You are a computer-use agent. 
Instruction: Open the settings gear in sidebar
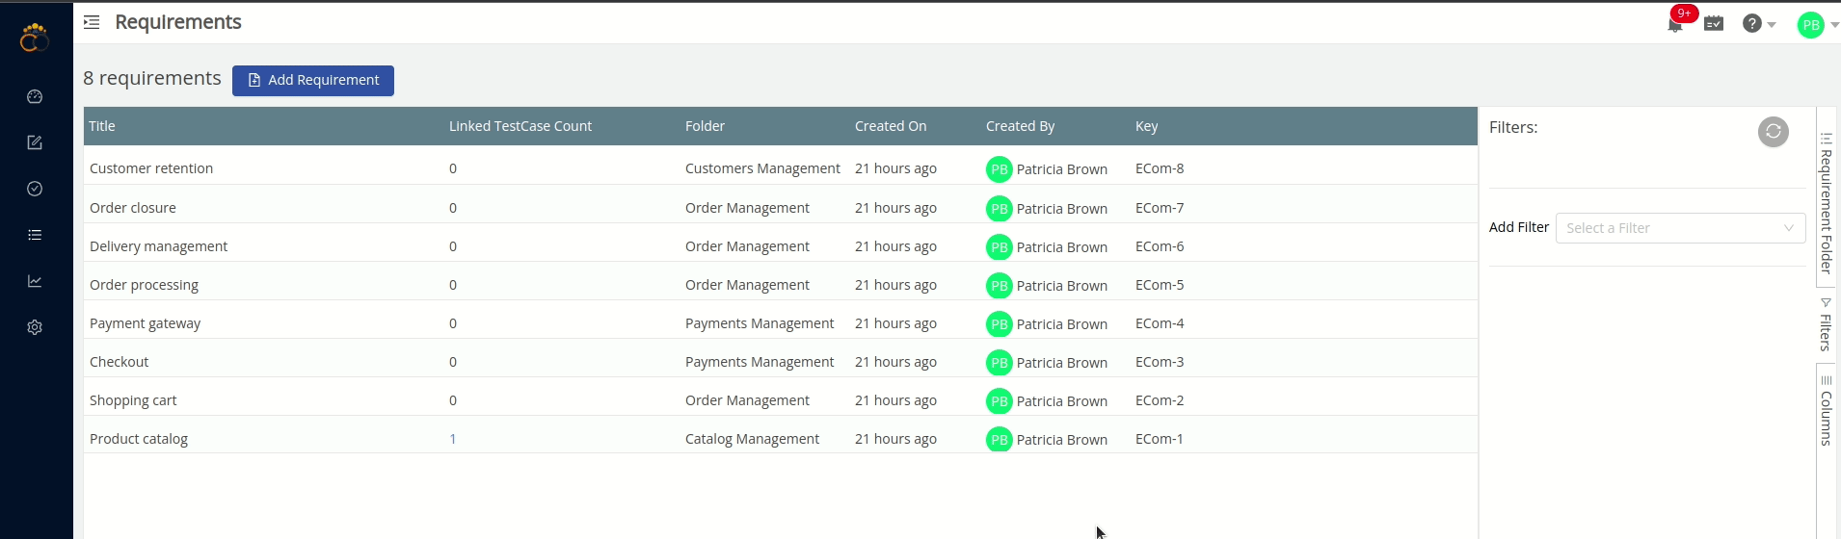(35, 327)
